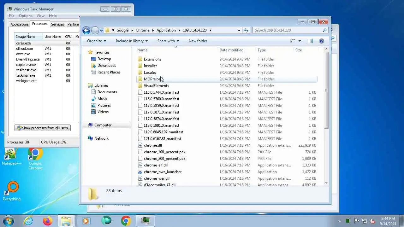The height and width of the screenshot is (227, 404).
Task: Switch to Applications tab in Task Manager
Action: pyautogui.click(x=20, y=24)
